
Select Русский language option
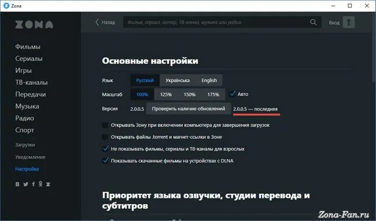coord(145,80)
